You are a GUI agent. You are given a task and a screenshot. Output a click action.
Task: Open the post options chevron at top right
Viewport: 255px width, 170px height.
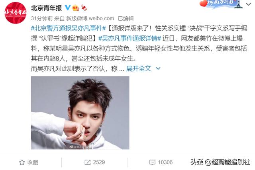coord(248,4)
